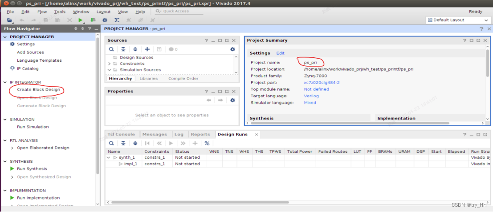Open Settings gear in main toolbar
Screen dimensions: 493x212
[105, 20]
